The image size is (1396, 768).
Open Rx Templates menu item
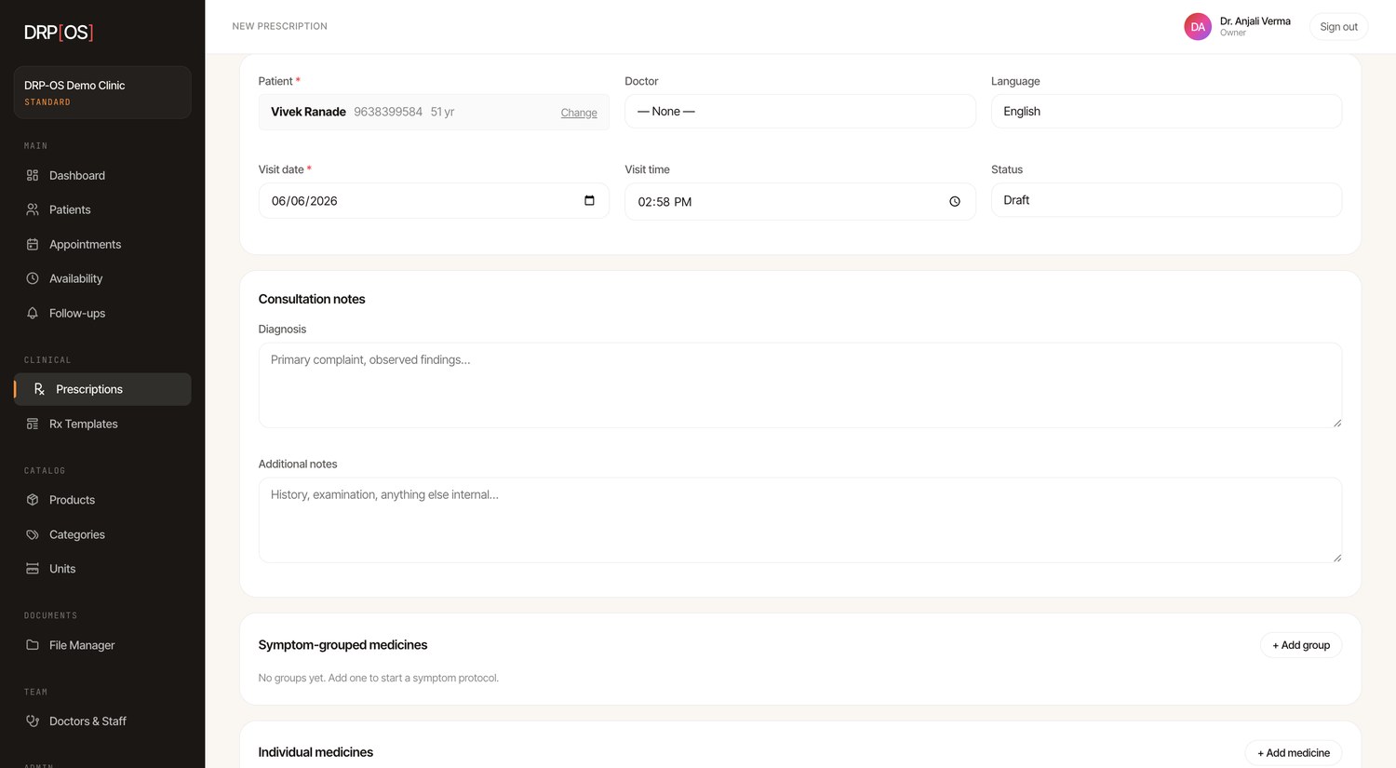point(102,424)
